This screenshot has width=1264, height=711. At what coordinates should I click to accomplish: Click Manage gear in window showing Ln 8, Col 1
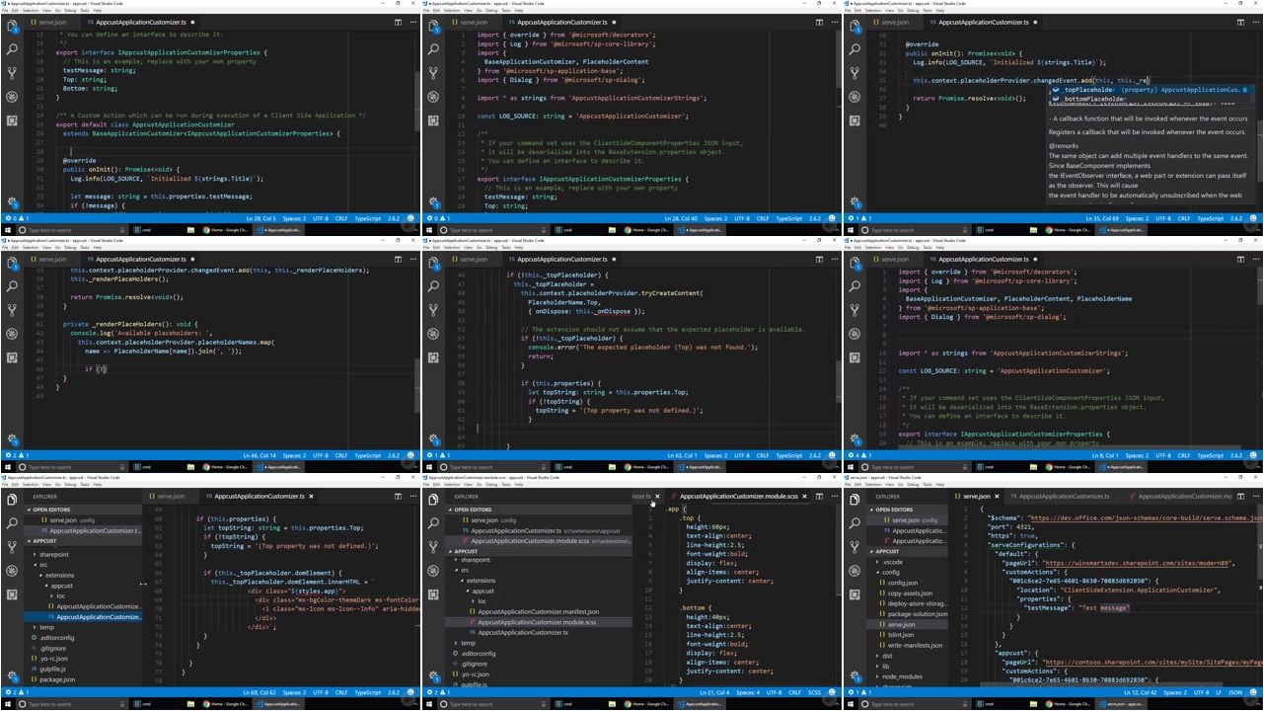point(855,439)
